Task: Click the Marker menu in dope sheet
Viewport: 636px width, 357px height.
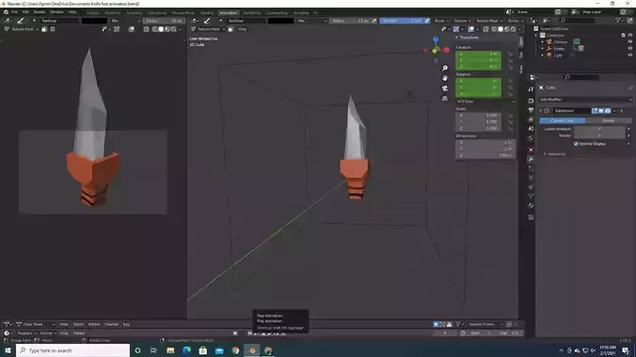Action: [94, 324]
